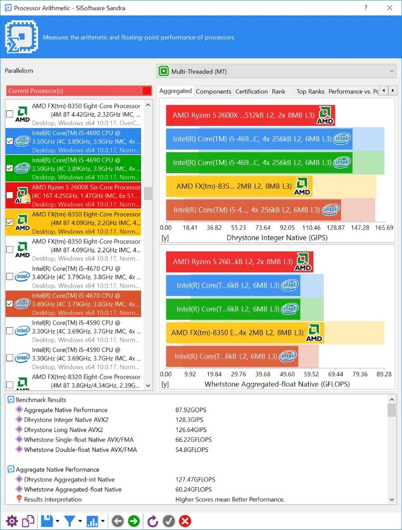The height and width of the screenshot is (530, 402).
Task: Click the Sandra processor logo in header
Action: pos(21,37)
